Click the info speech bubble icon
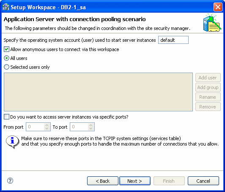 (13, 142)
